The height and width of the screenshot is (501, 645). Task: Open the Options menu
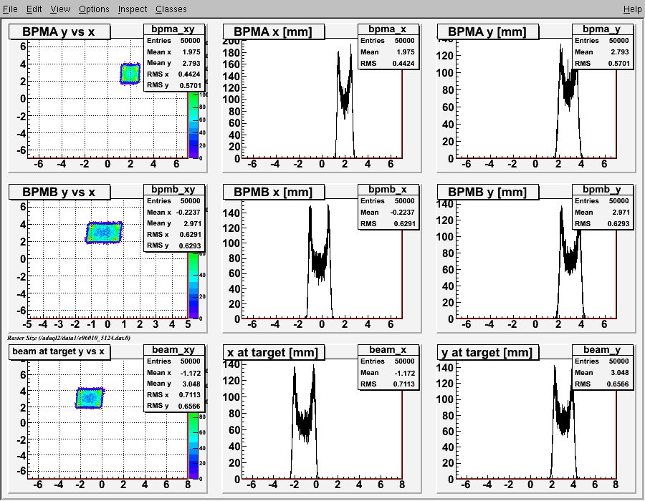94,9
